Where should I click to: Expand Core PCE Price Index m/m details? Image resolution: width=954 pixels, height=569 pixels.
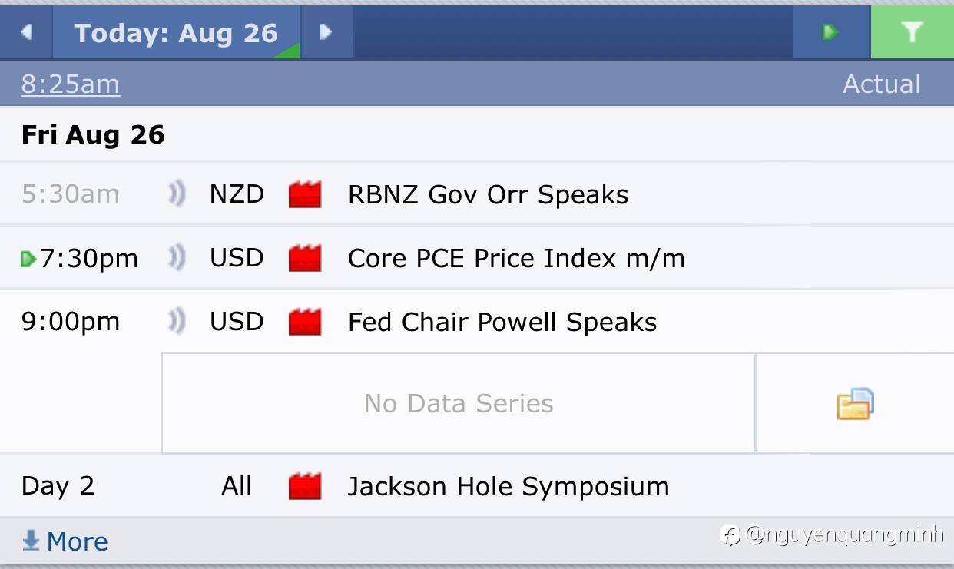(x=516, y=259)
